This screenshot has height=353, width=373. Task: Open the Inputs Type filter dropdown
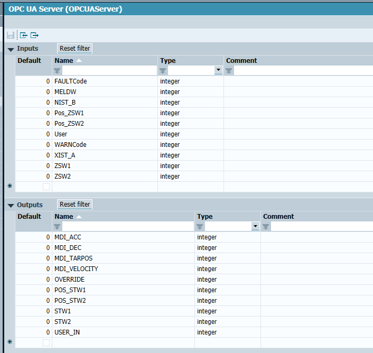click(x=218, y=70)
